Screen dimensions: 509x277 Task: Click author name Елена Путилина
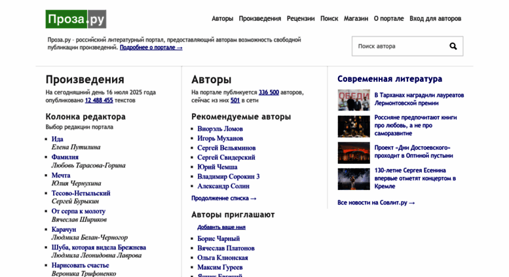(x=76, y=147)
